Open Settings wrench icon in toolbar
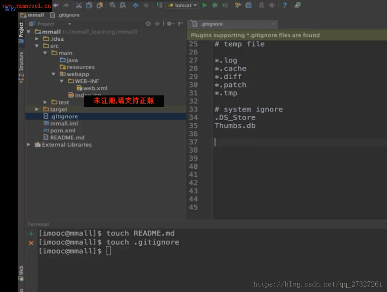 (238, 5)
